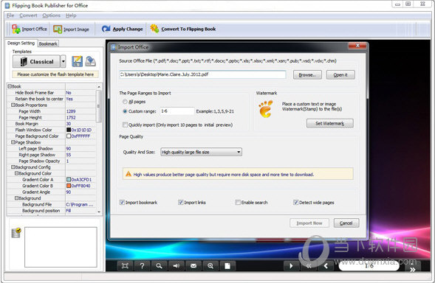Open the Options menu
This screenshot has height=283, width=435.
[x=51, y=15]
